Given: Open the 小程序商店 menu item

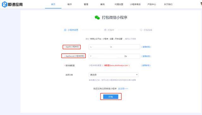Looking at the screenshot, I should click(135, 4).
